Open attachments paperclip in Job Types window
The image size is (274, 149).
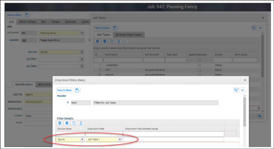(254, 28)
